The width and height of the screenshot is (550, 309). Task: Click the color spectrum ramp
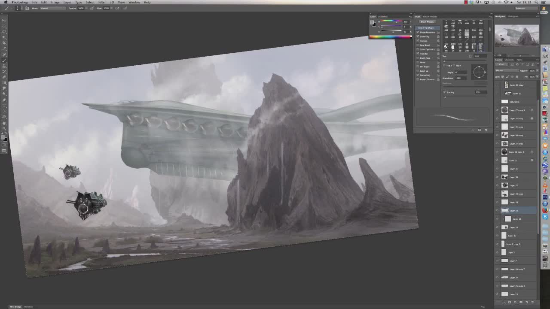point(390,37)
